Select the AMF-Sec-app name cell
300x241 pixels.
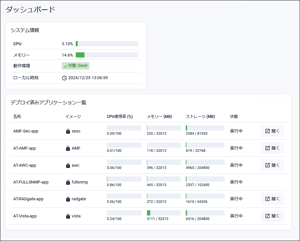click(26, 131)
